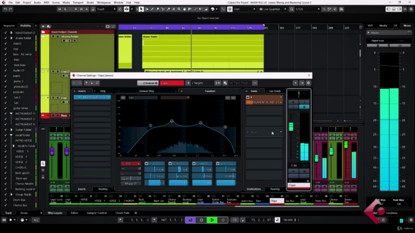Go to next channel with down arrow
415x233 pixels.
92,83
